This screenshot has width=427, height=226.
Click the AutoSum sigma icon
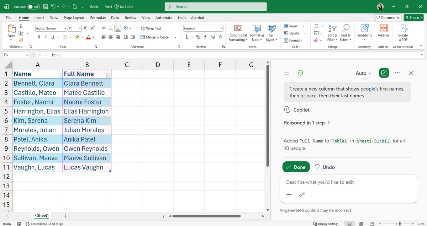point(316,26)
